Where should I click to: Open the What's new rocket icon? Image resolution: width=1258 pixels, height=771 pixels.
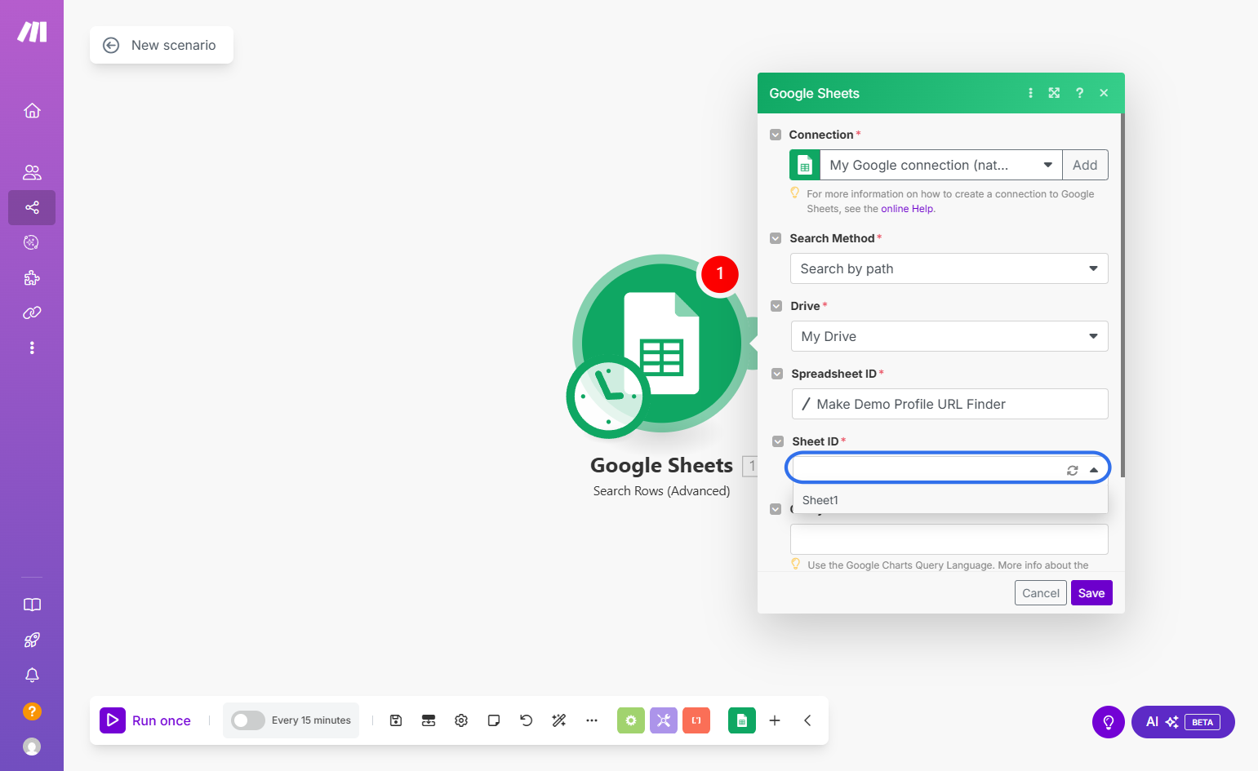coord(32,640)
